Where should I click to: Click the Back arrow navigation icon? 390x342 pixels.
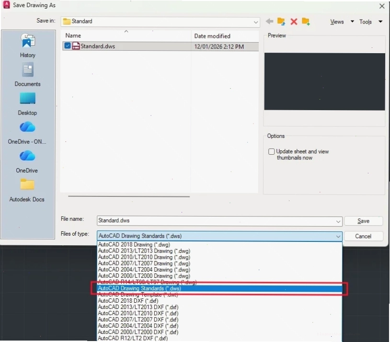pyautogui.click(x=269, y=22)
